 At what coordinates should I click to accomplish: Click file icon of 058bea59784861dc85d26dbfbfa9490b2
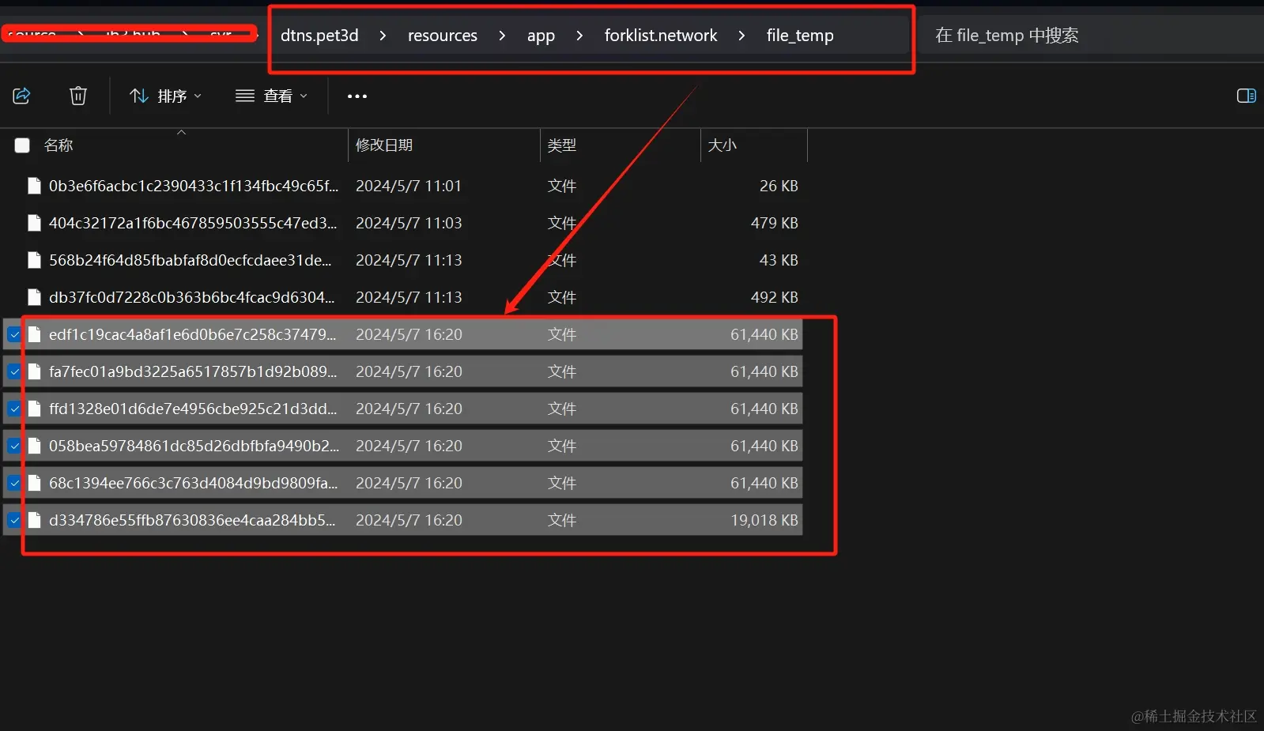(x=34, y=446)
